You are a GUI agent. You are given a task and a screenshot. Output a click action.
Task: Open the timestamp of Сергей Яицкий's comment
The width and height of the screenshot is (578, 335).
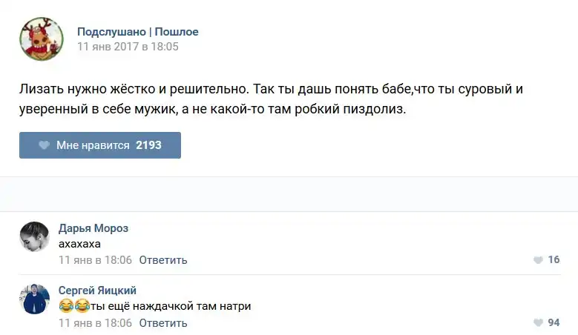[x=95, y=323]
